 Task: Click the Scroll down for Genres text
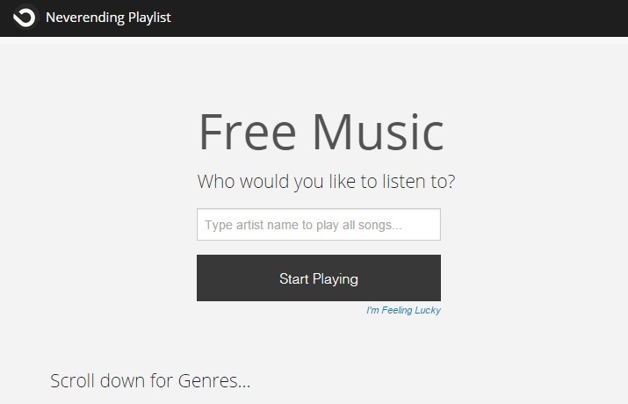click(150, 381)
